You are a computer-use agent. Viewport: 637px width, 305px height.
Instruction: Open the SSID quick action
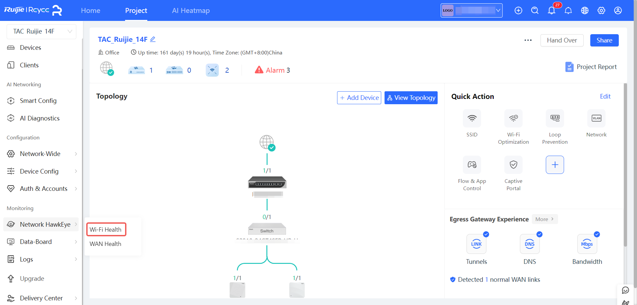(472, 118)
